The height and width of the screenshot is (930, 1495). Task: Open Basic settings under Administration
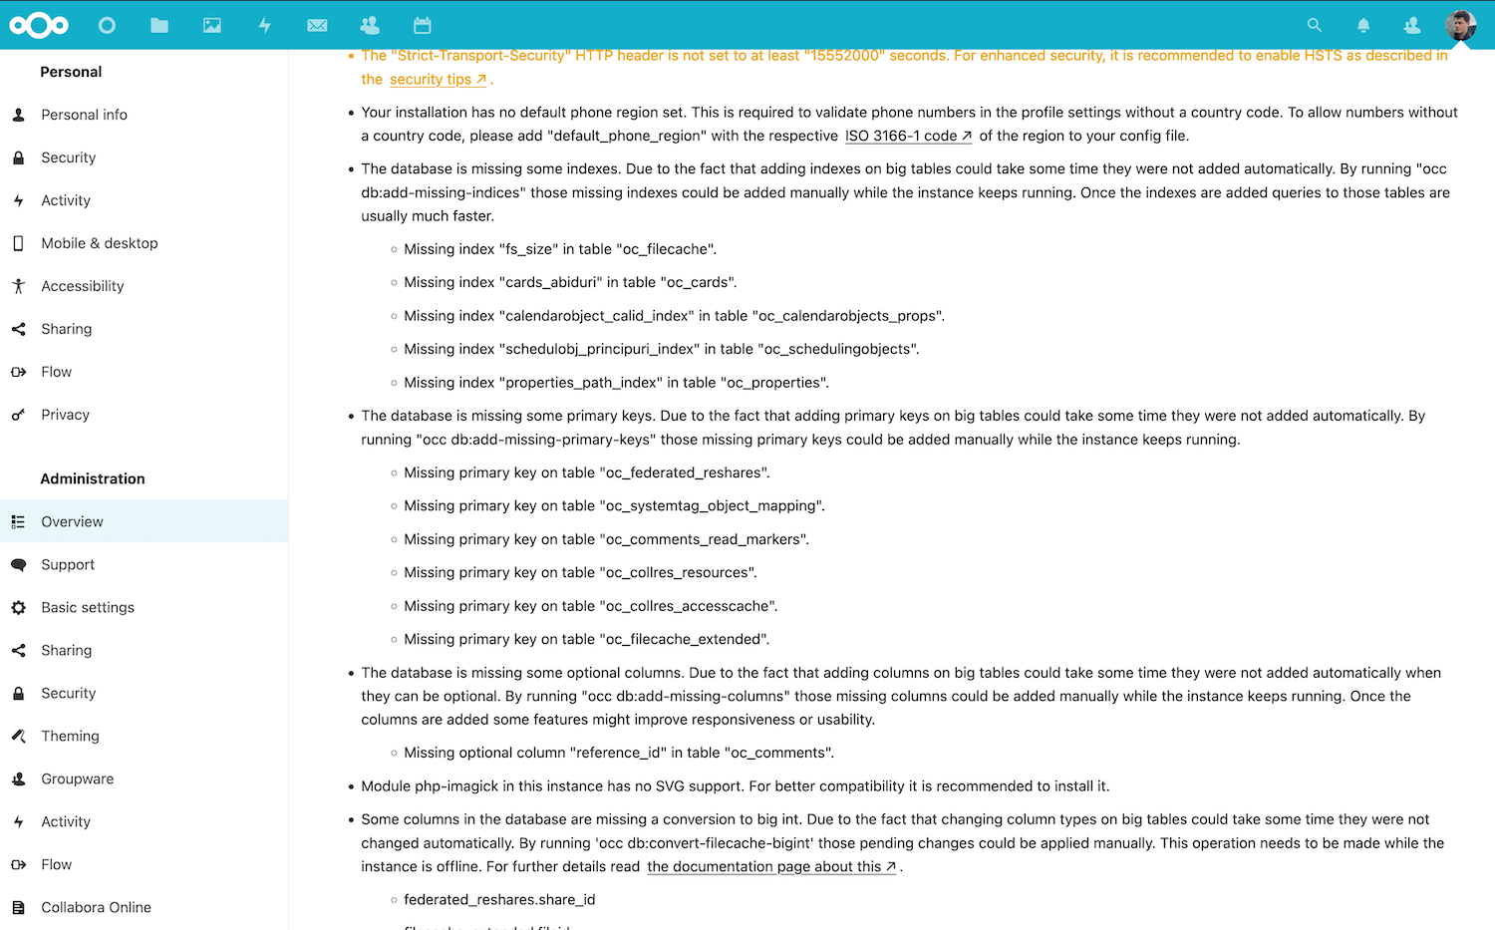(88, 607)
